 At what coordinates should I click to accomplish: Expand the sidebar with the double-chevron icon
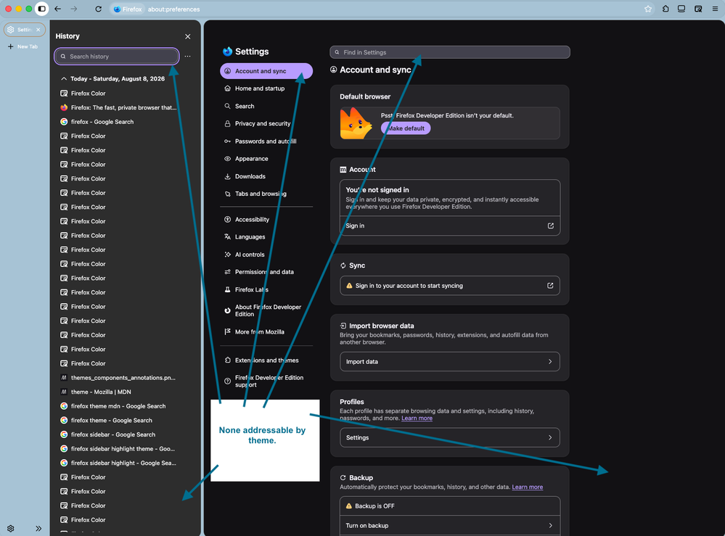[38, 528]
